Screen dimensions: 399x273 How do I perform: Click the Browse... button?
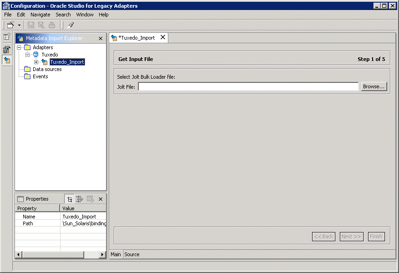coord(374,86)
